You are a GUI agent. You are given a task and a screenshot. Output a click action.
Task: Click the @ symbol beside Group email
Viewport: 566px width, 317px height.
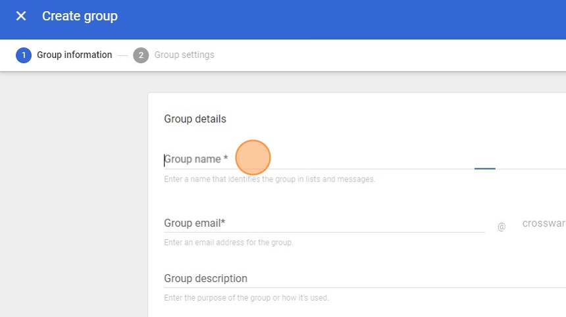click(x=502, y=227)
